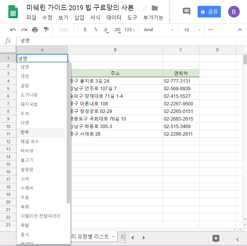Screen dimensions: 247x246
Task: Open the comments speech bubble icon
Action: [x=186, y=11]
